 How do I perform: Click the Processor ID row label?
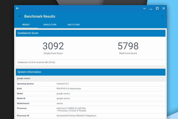click(23, 116)
